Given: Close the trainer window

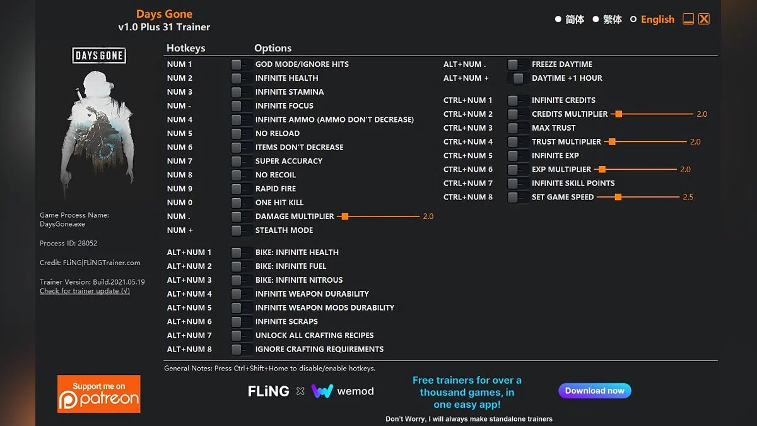Looking at the screenshot, I should (x=704, y=19).
